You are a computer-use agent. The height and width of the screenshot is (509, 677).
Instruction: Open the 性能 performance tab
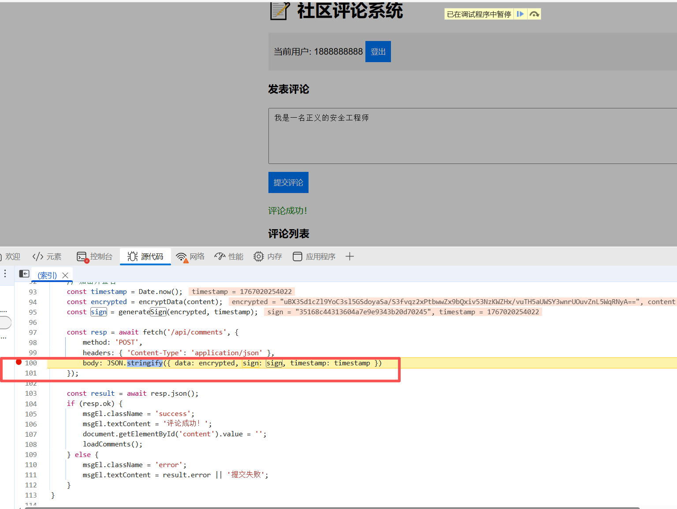(229, 256)
